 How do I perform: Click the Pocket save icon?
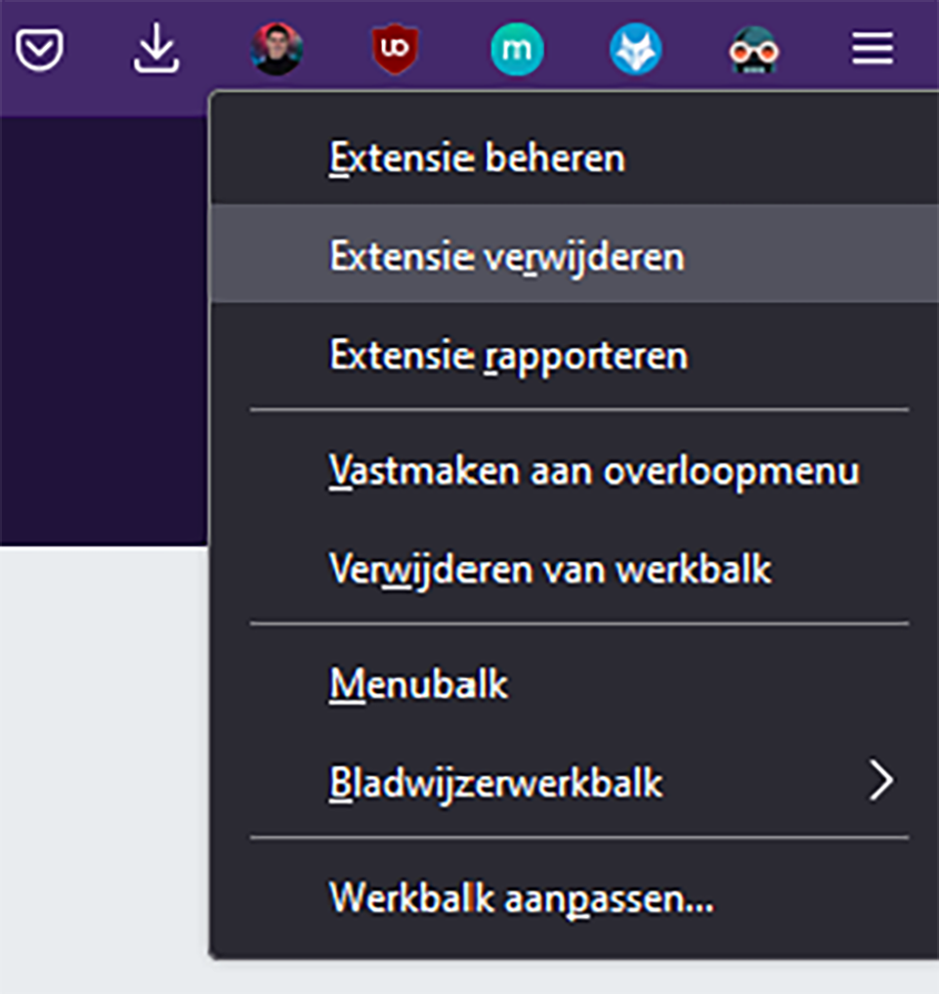(x=39, y=50)
